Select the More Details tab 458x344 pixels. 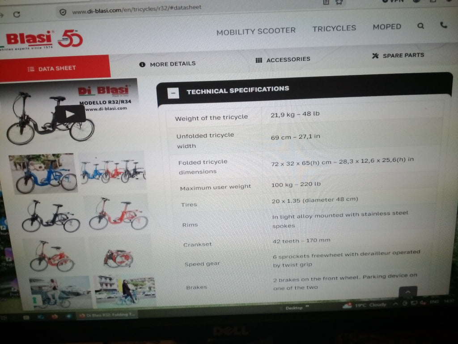click(167, 64)
